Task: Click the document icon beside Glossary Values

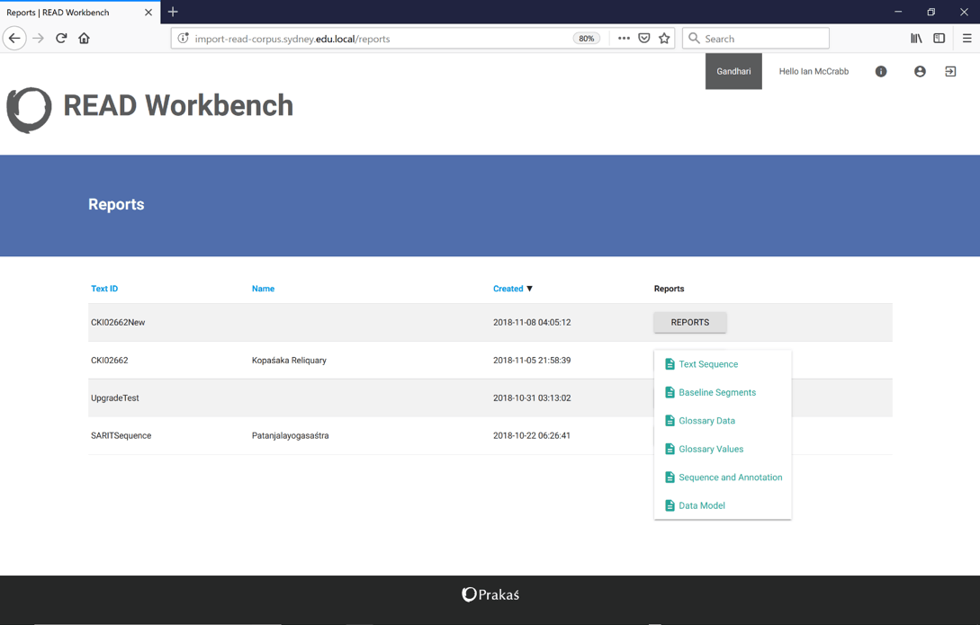Action: click(x=670, y=449)
